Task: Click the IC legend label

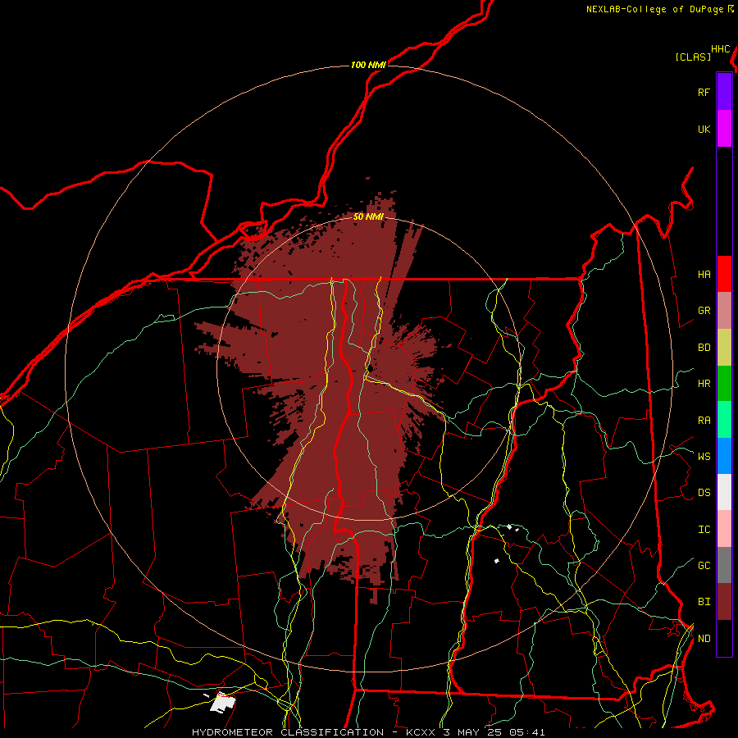Action: 704,530
